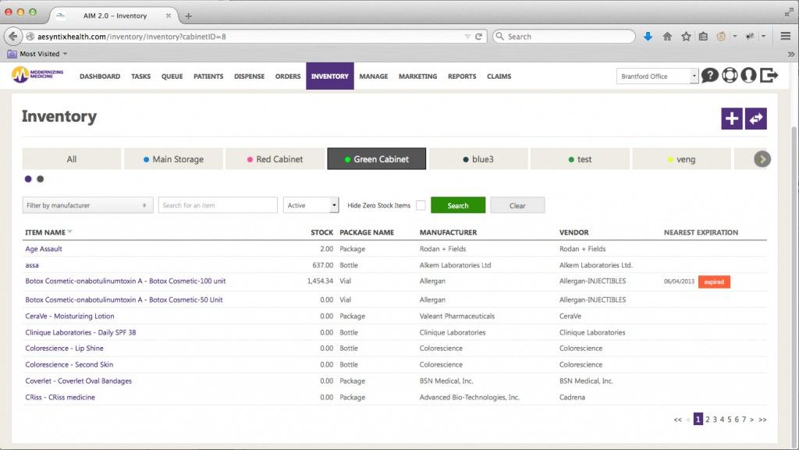
Task: Expand the Filter by manufacturer dropdown
Action: 87,205
